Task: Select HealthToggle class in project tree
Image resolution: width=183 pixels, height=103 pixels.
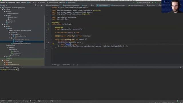Action: coord(18,42)
